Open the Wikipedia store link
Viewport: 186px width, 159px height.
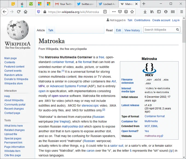pyautogui.click(x=13, y=83)
